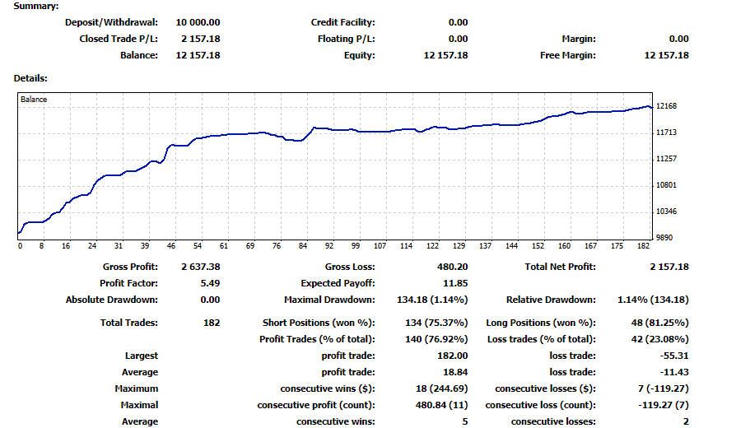The width and height of the screenshot is (736, 428).
Task: Select the Profit Trades value 140 (76.92%)
Action: click(x=436, y=339)
